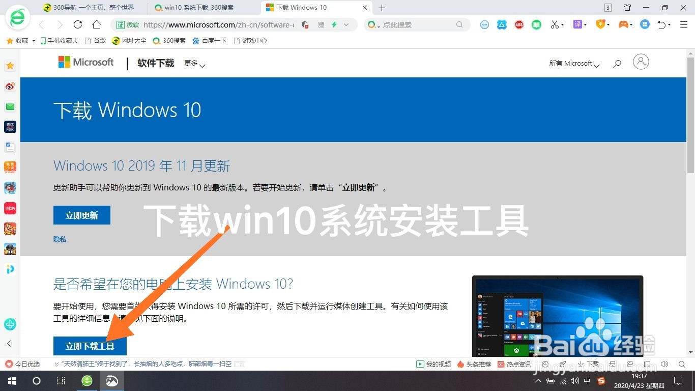Image resolution: width=695 pixels, height=391 pixels.
Task: Click the game controller icon
Action: [x=623, y=24]
